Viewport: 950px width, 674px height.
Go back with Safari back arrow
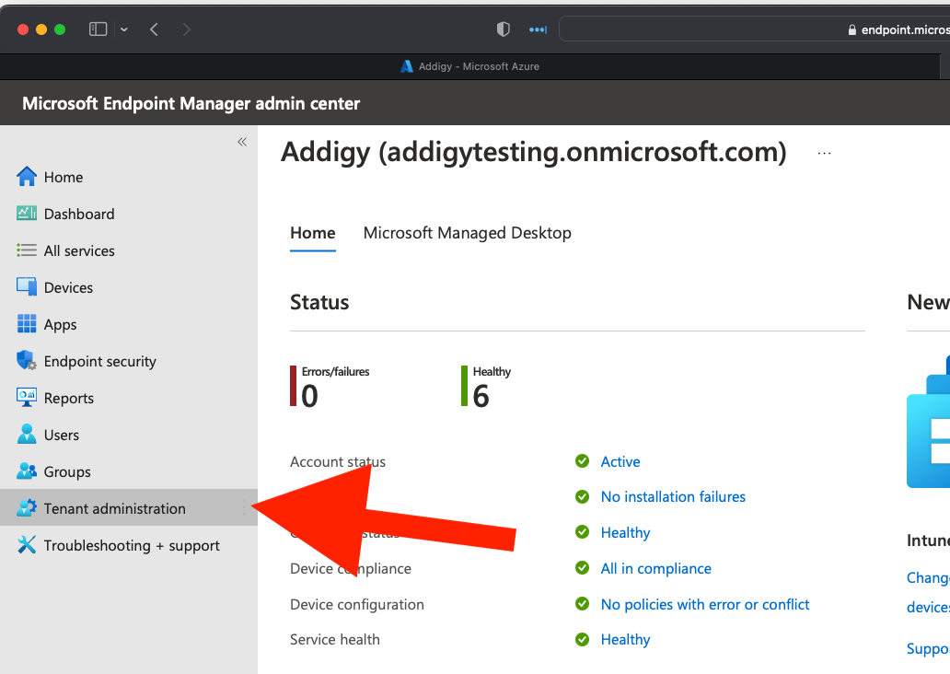154,29
